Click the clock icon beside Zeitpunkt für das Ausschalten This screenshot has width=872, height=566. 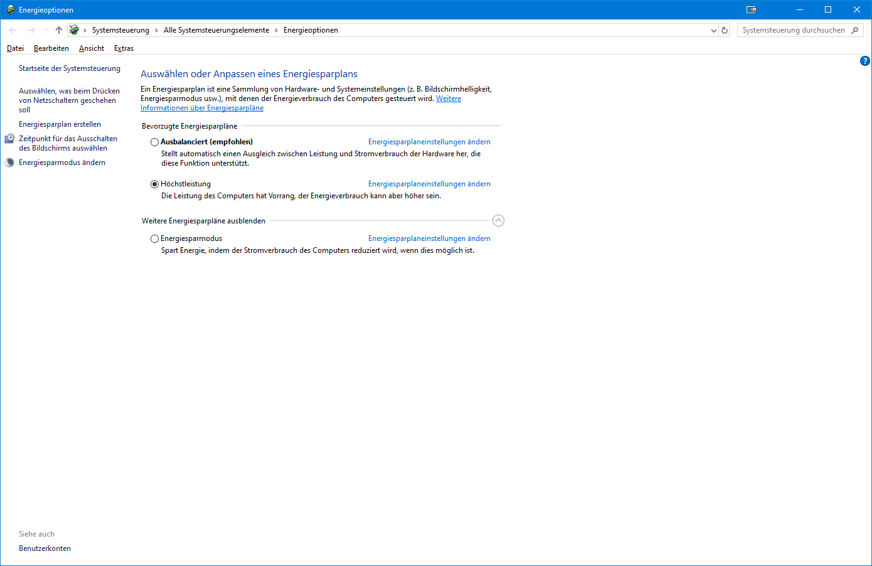[x=9, y=138]
